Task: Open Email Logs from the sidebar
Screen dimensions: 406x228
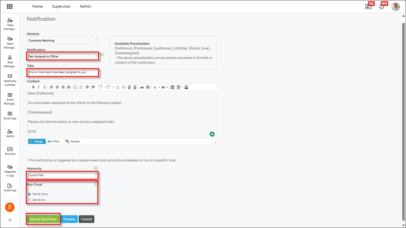Action: point(10,115)
